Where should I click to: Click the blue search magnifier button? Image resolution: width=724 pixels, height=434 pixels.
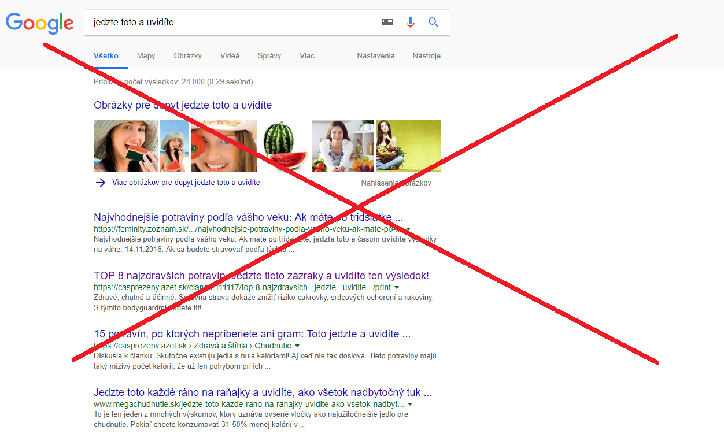(x=433, y=23)
